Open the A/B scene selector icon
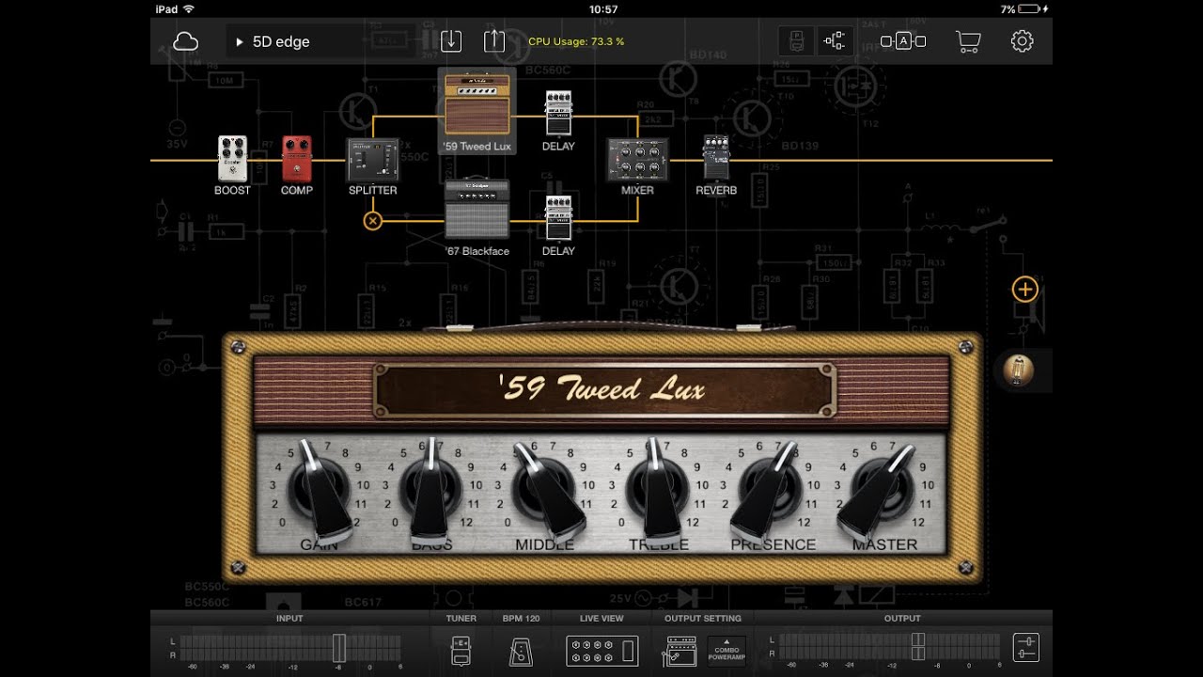The width and height of the screenshot is (1203, 677). (903, 41)
